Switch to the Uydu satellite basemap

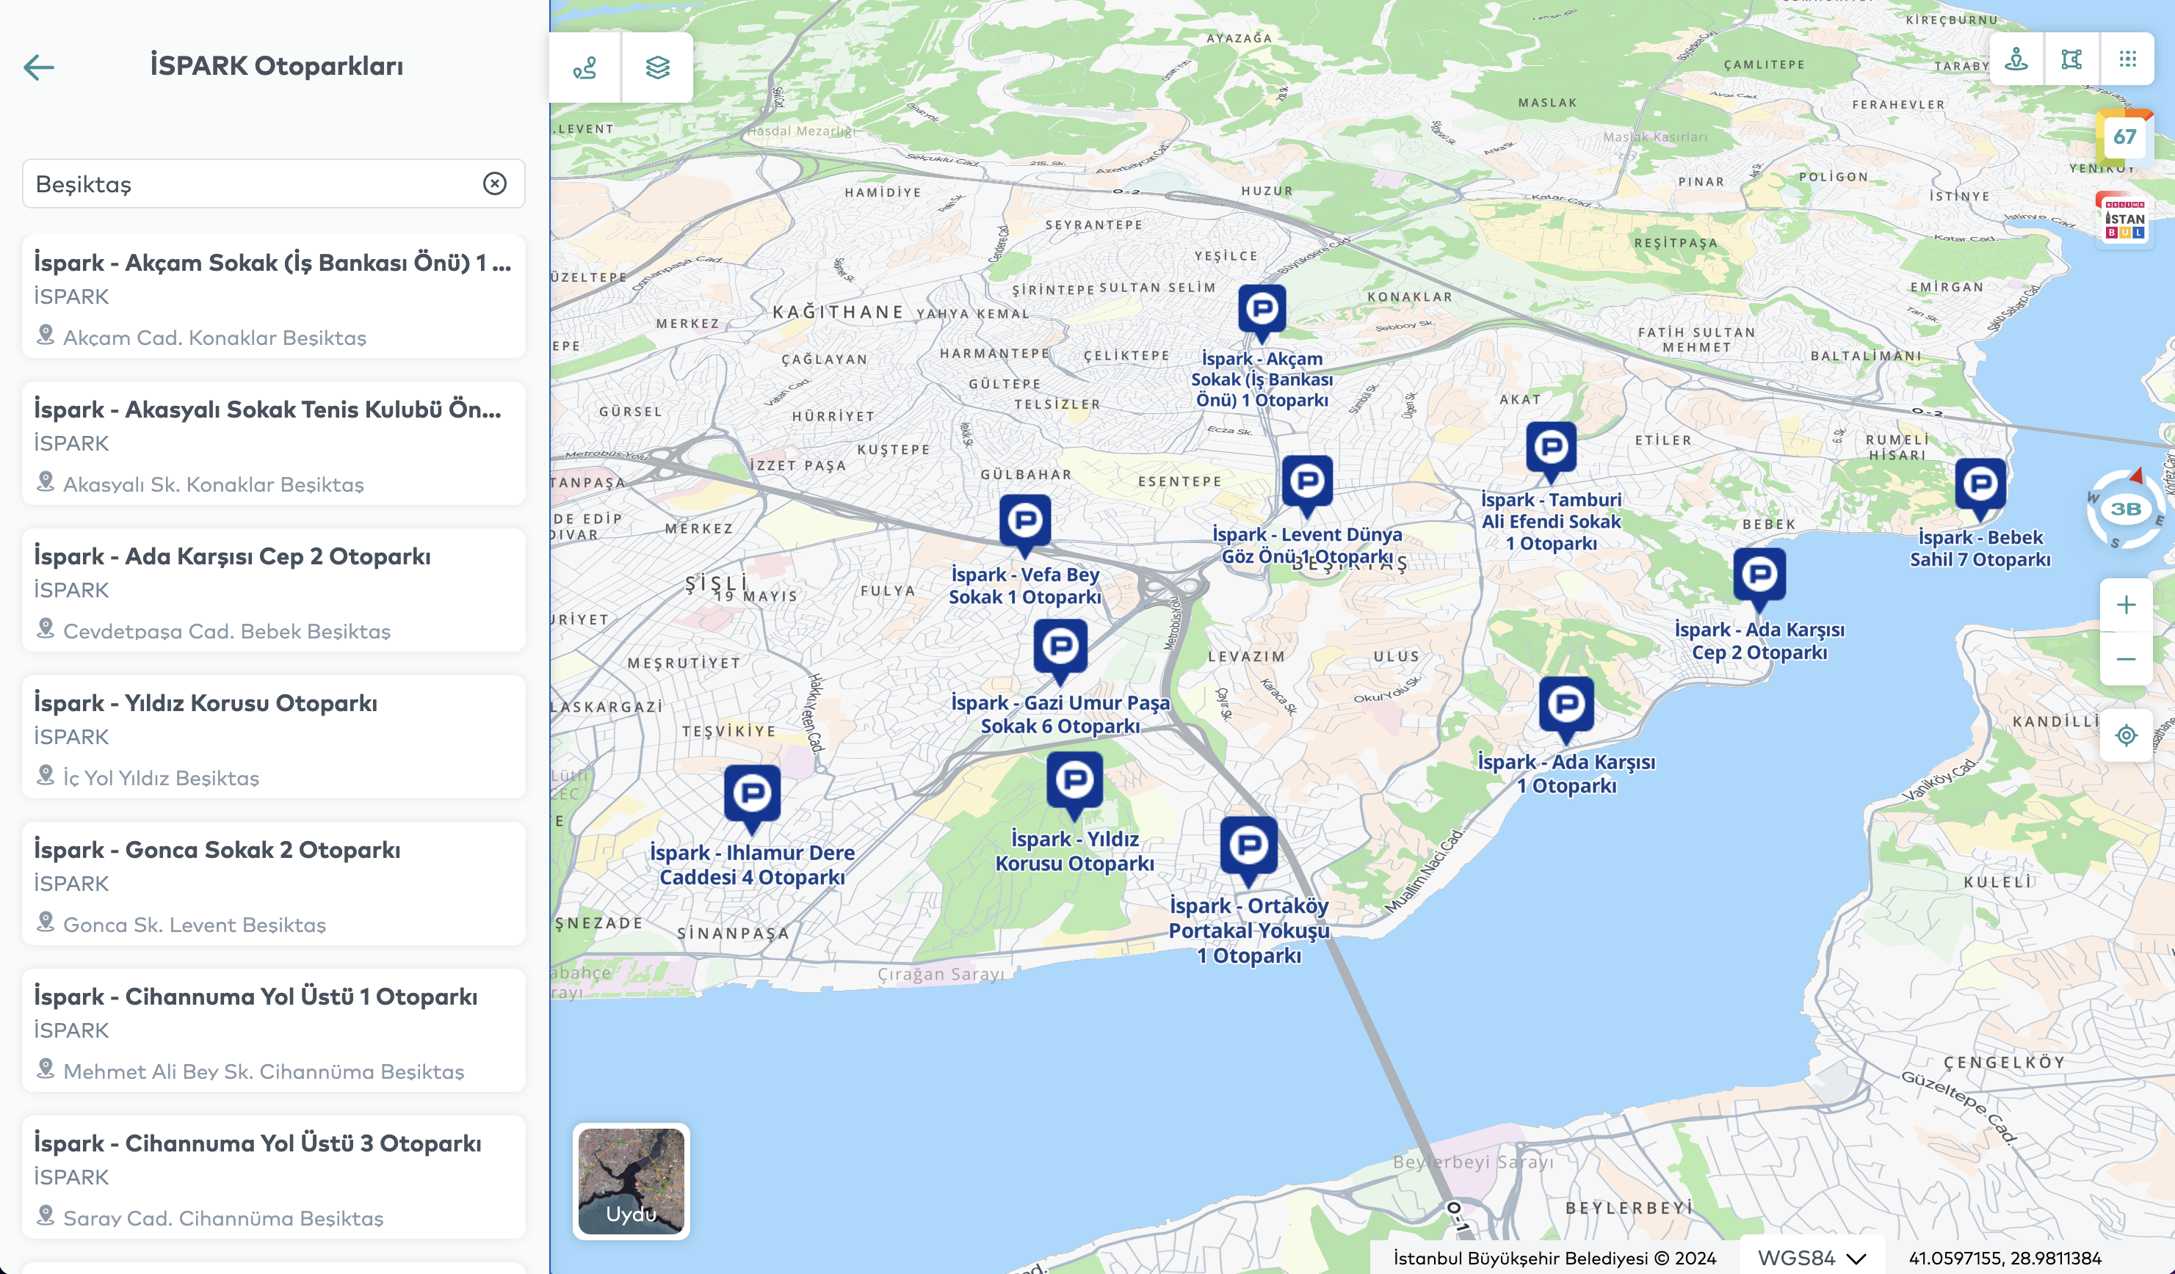click(631, 1181)
